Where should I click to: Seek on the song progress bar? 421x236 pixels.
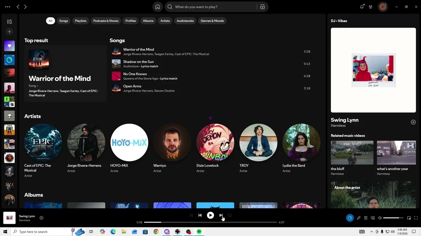coord(210,222)
